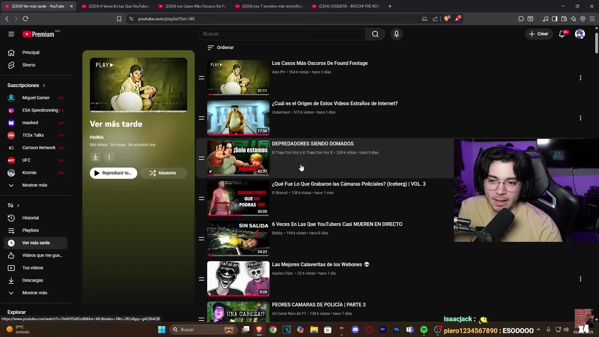The height and width of the screenshot is (337, 599).
Task: Click the Crear button
Action: (538, 34)
